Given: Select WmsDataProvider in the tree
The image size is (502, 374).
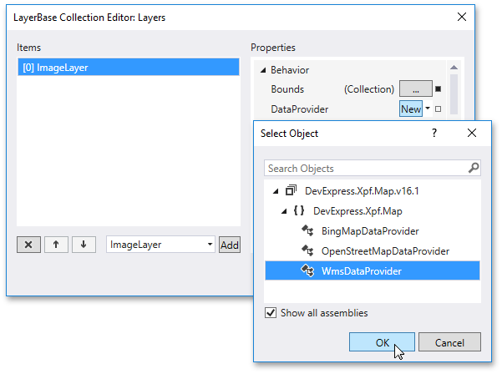Looking at the screenshot, I should tap(373, 270).
